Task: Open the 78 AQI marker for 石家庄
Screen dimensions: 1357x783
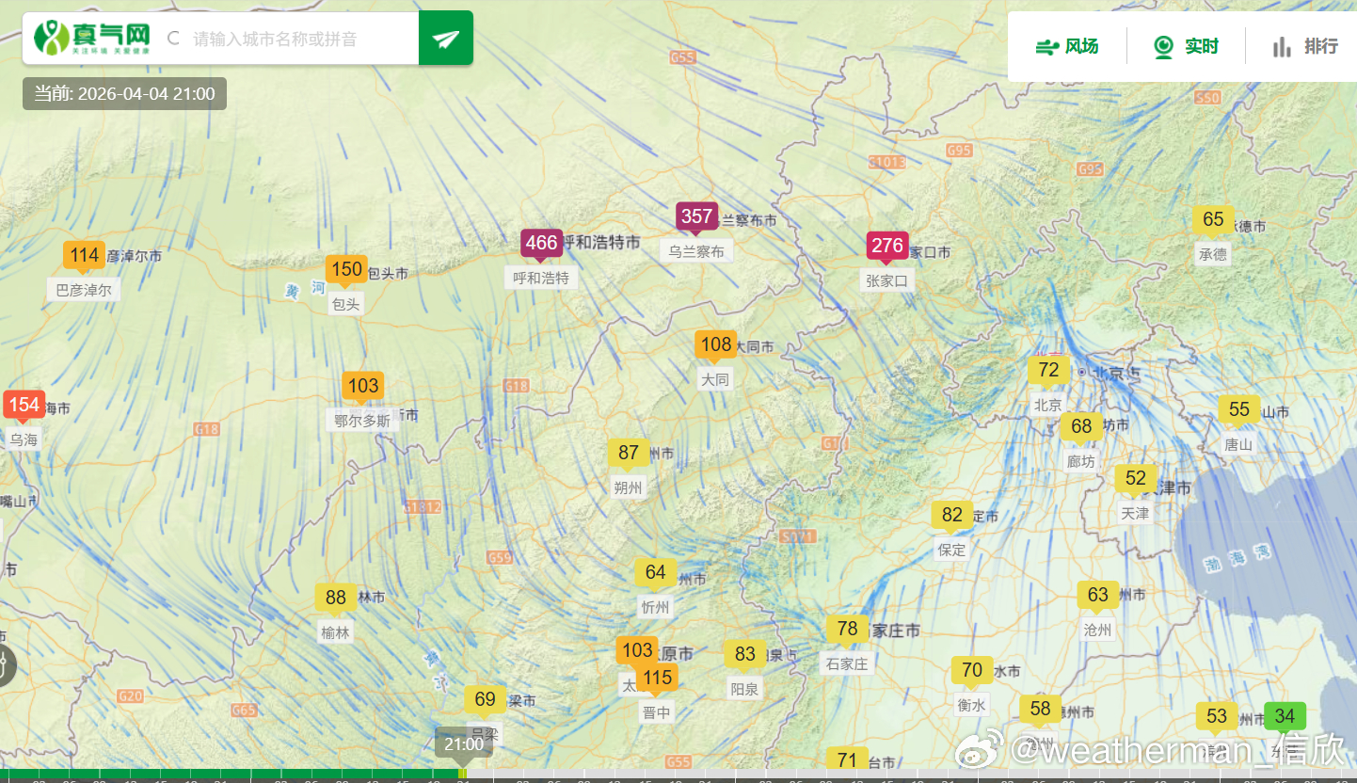Action: click(x=848, y=629)
